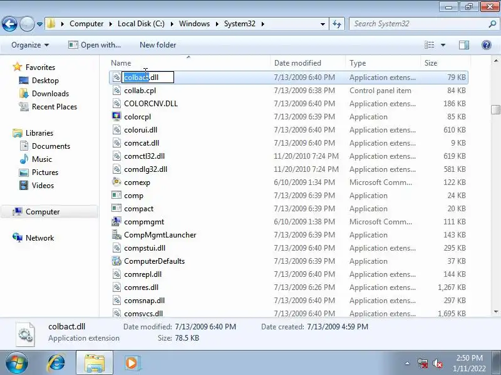Launch Internet Explorer from the taskbar
The height and width of the screenshot is (375, 501).
56,363
